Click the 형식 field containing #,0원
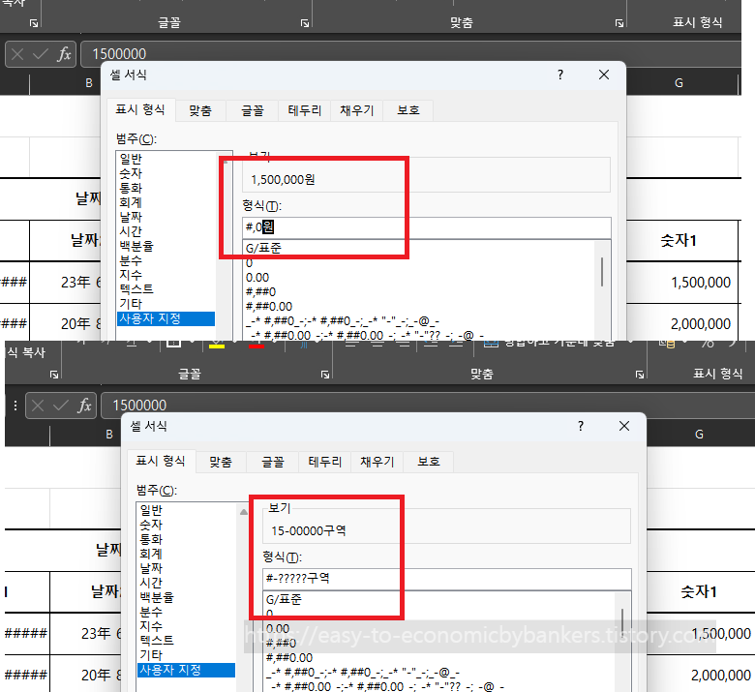The image size is (755, 692). (x=427, y=227)
